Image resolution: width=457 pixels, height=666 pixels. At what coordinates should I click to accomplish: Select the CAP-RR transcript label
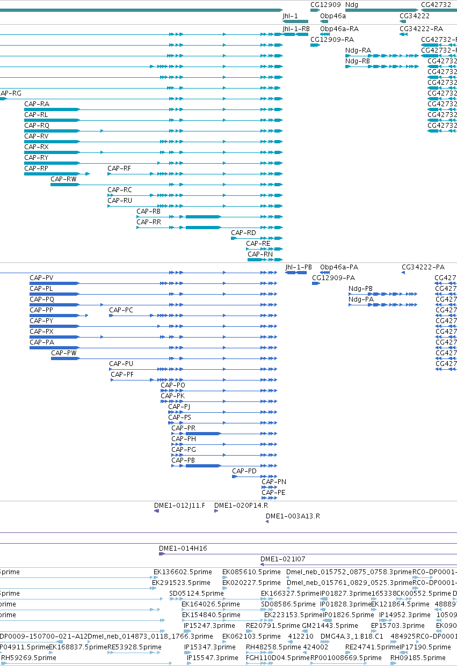pos(149,222)
